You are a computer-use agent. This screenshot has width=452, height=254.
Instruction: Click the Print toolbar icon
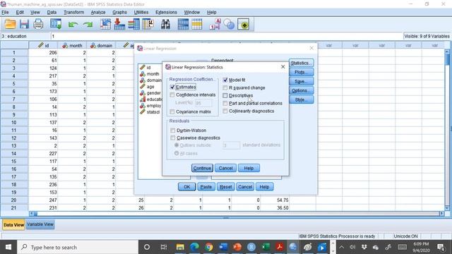(x=38, y=24)
